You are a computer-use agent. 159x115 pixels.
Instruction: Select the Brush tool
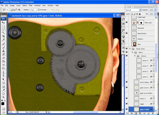3,47
